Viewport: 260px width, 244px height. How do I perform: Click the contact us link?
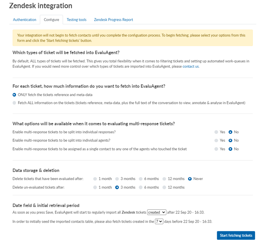[190, 66]
